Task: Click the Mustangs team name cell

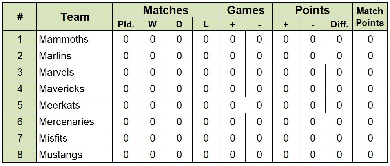Action: 75,155
